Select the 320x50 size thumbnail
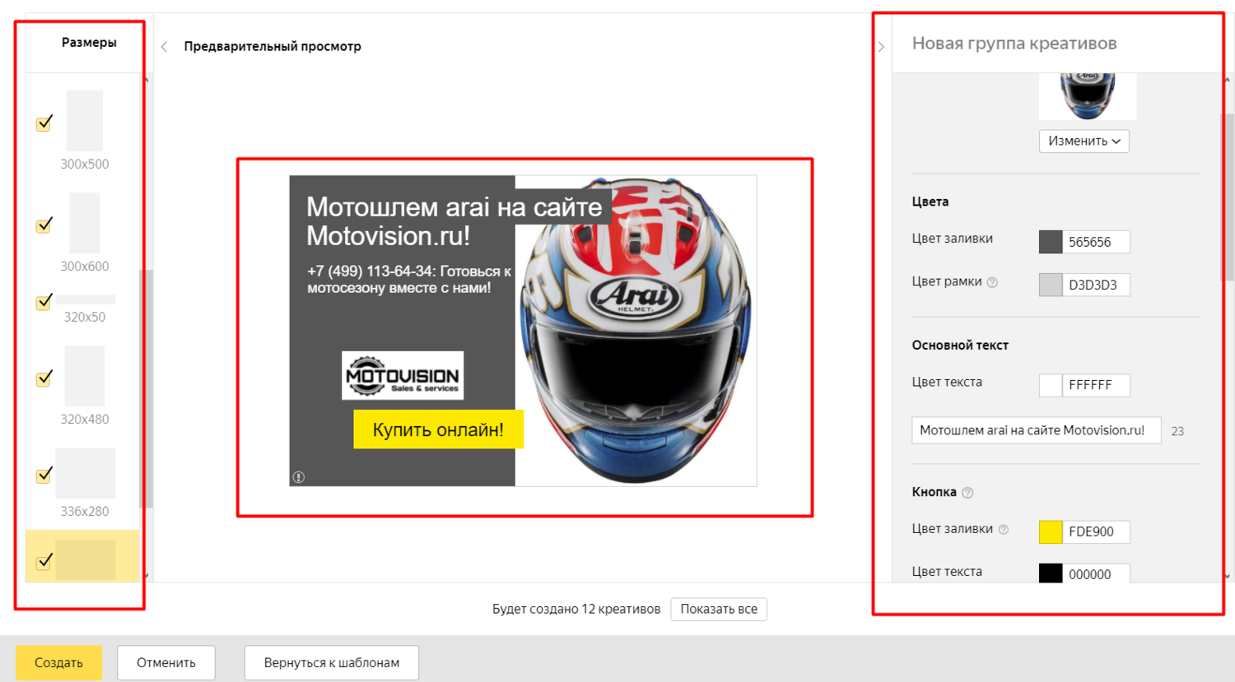 pos(86,299)
